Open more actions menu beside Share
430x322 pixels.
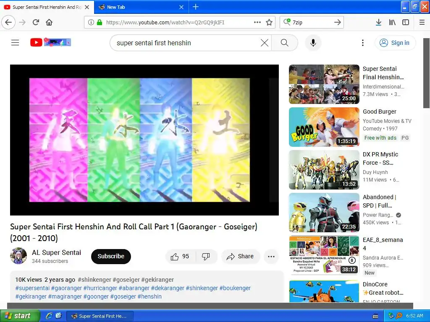[271, 257]
